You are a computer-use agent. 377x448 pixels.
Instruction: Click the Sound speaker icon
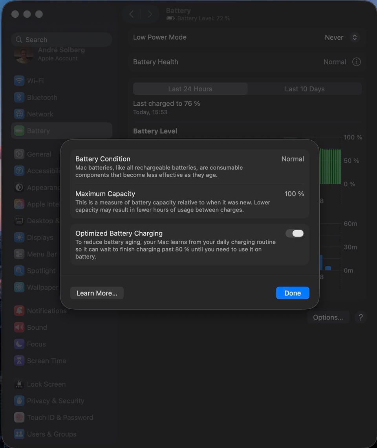coord(19,327)
